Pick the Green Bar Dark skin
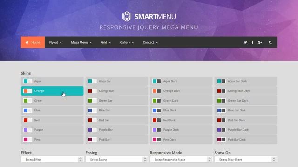This screenshot has width=298, height=167. click(246, 101)
